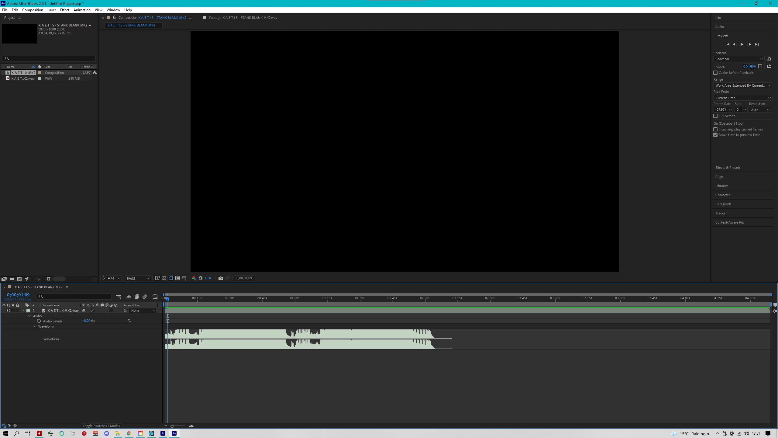Delete selected item with trash icon
Viewport: 778px width, 438px height.
point(49,279)
